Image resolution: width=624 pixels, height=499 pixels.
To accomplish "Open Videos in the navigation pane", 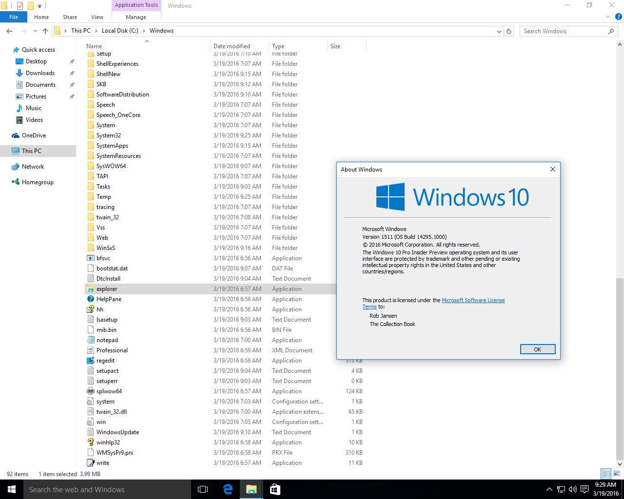I will (34, 120).
